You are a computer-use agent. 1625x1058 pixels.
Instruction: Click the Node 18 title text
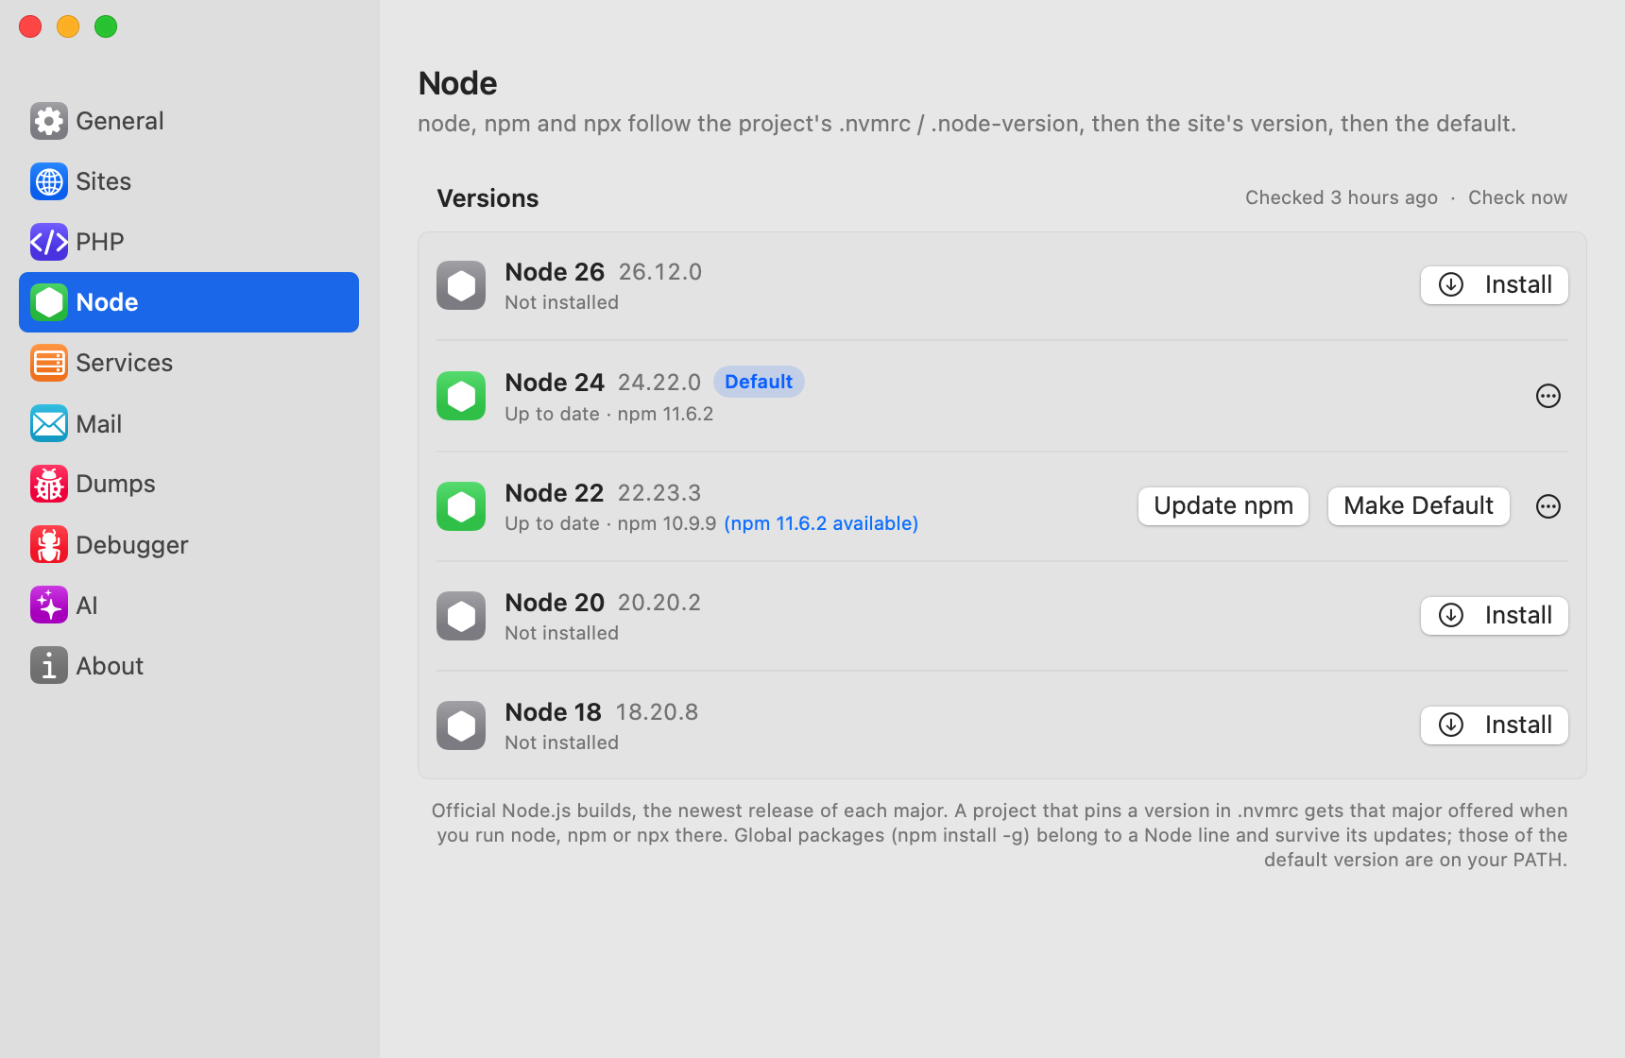click(x=554, y=712)
